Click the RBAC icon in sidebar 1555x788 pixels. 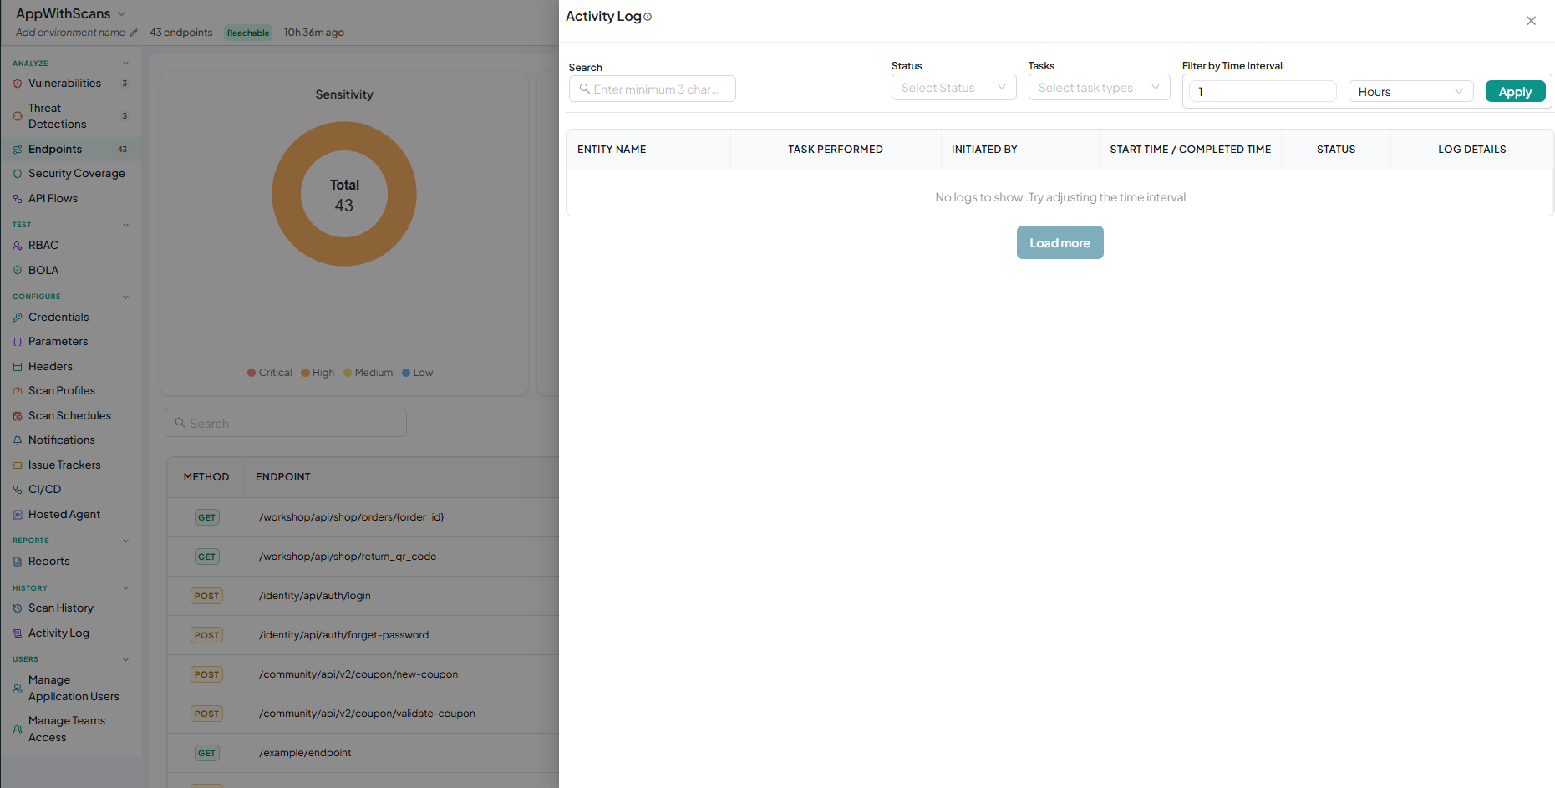pos(18,246)
